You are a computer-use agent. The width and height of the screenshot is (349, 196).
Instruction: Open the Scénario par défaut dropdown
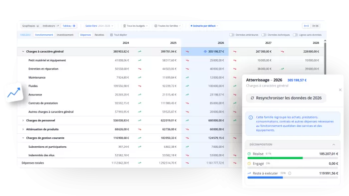[x=204, y=26]
